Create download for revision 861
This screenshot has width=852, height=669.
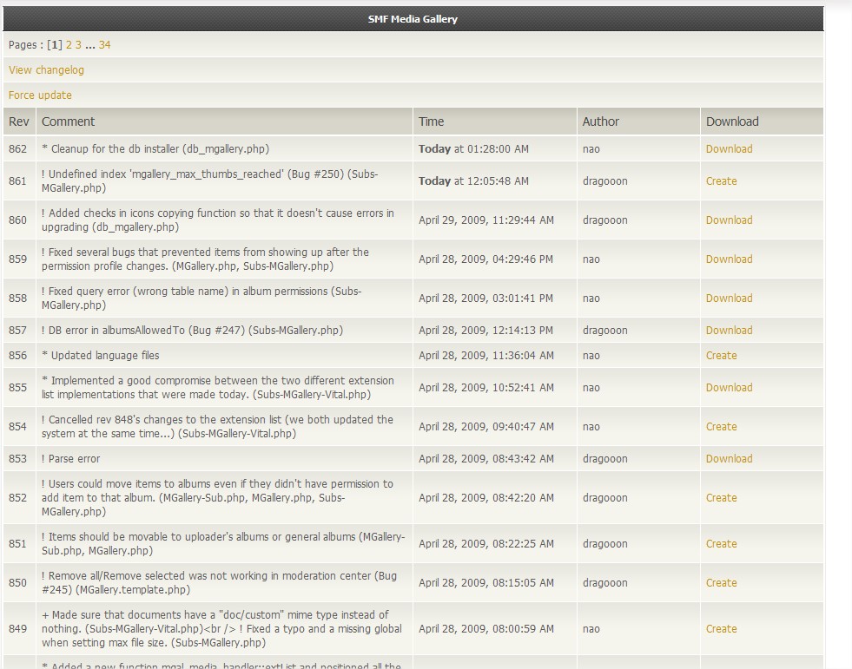tap(722, 180)
